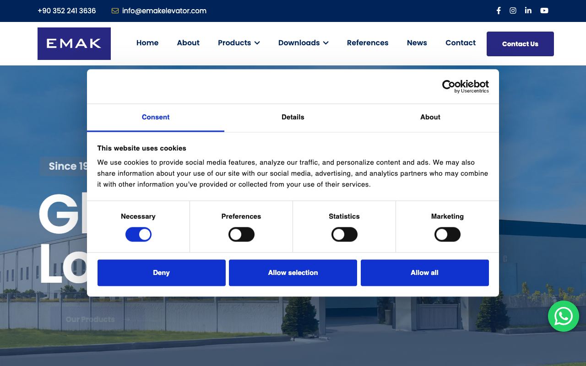This screenshot has height=366, width=586.
Task: Expand the Downloads dropdown menu
Action: point(304,43)
